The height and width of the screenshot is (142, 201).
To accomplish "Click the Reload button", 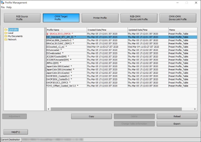I will point(177,116).
